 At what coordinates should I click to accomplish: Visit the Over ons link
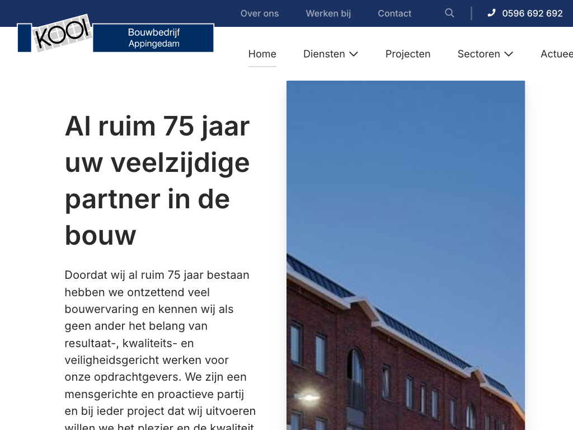[x=259, y=13]
